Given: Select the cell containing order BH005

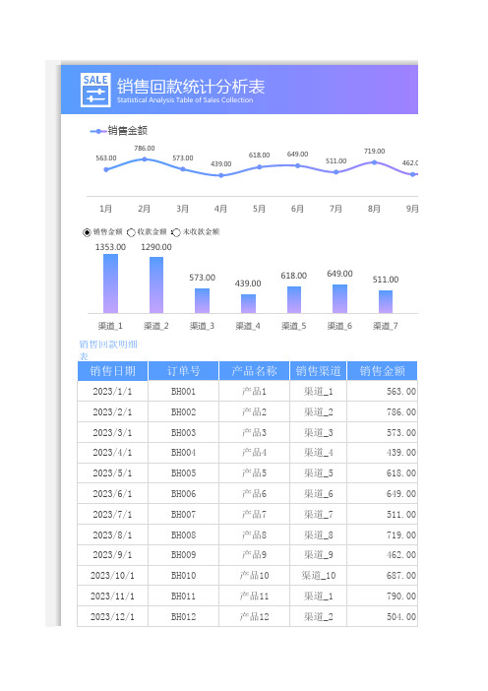Looking at the screenshot, I should tap(184, 473).
